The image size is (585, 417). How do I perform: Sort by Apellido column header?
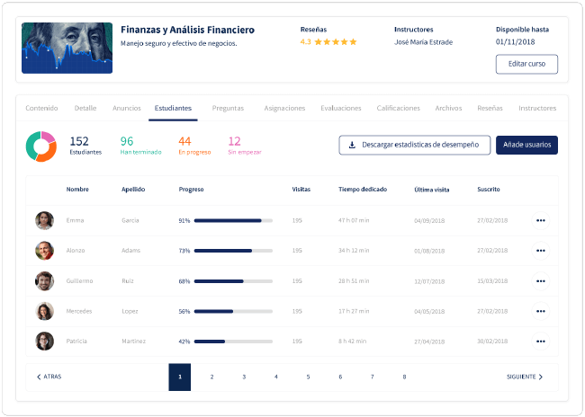[133, 190]
